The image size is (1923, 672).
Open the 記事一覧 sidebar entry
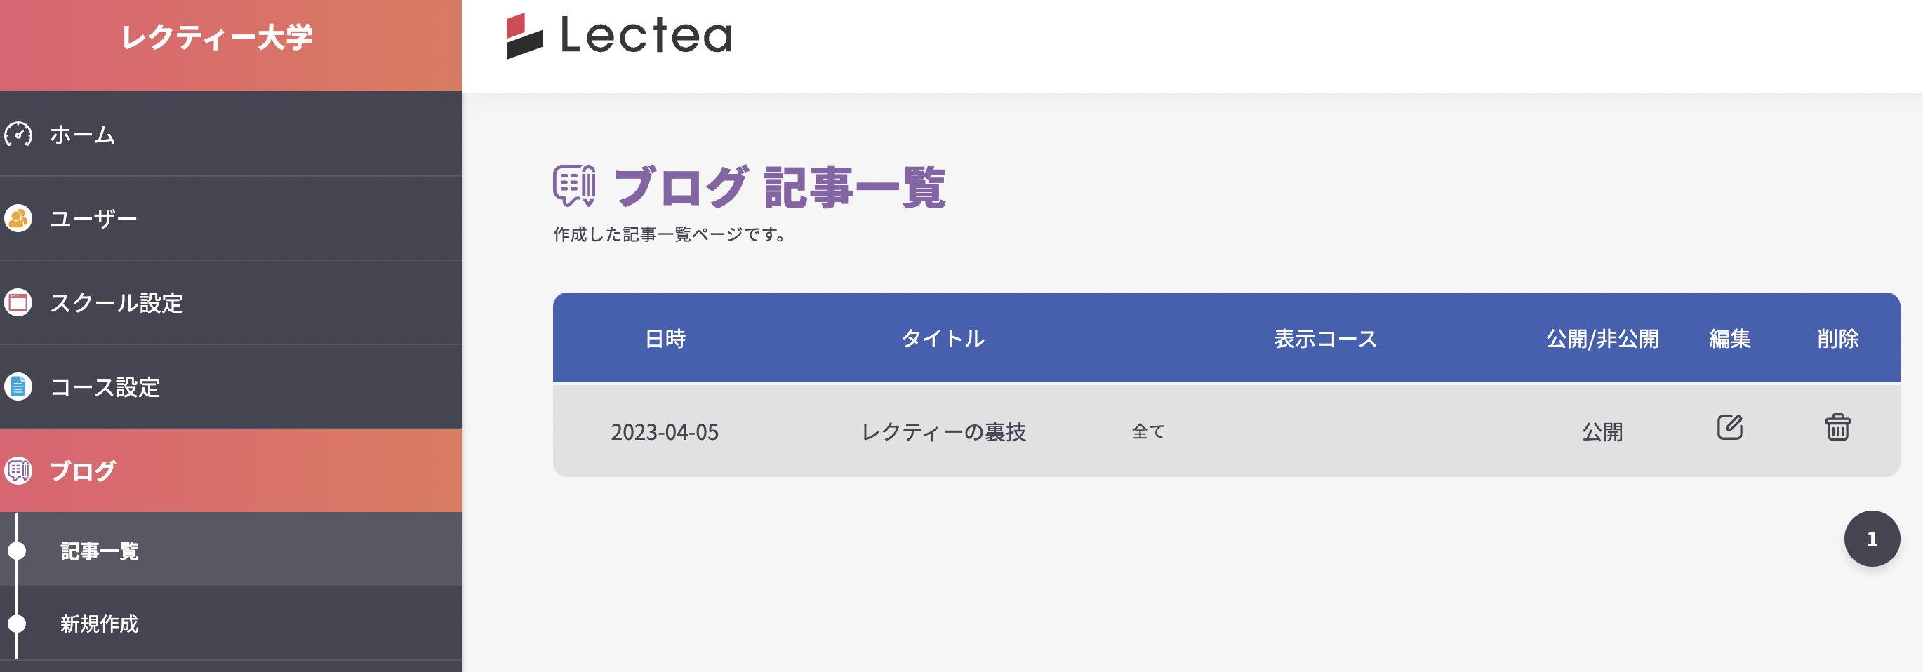point(99,551)
